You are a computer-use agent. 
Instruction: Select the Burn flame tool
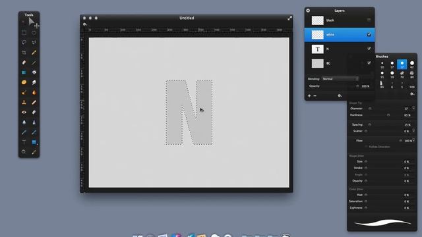(x=34, y=92)
